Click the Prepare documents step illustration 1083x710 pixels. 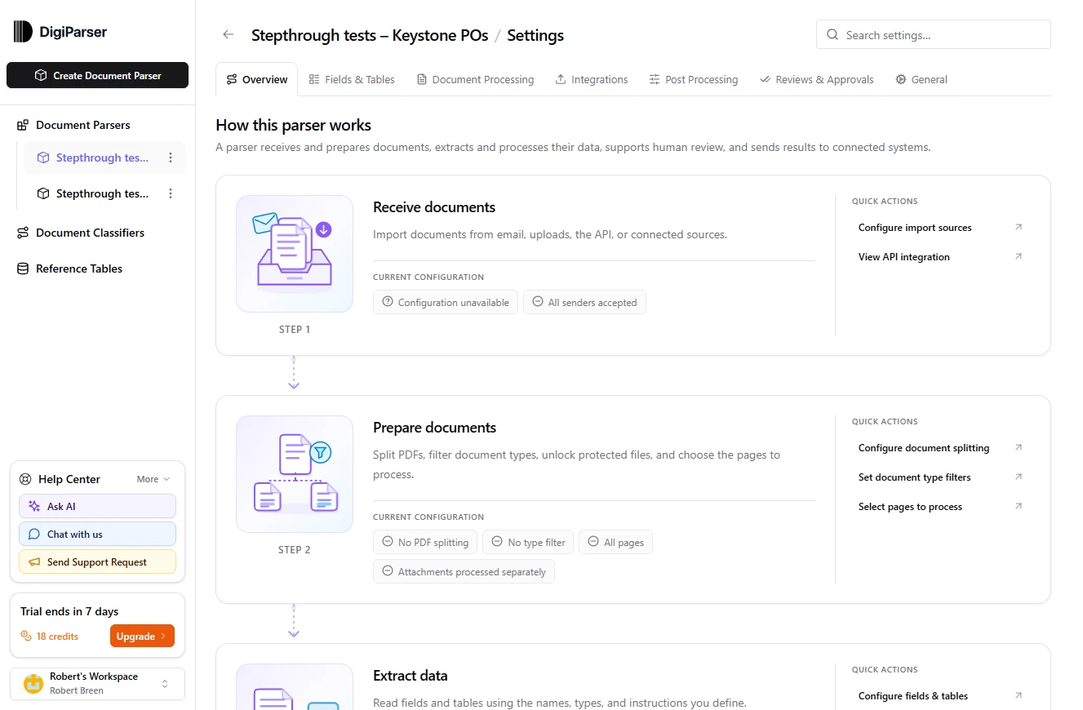click(x=295, y=474)
